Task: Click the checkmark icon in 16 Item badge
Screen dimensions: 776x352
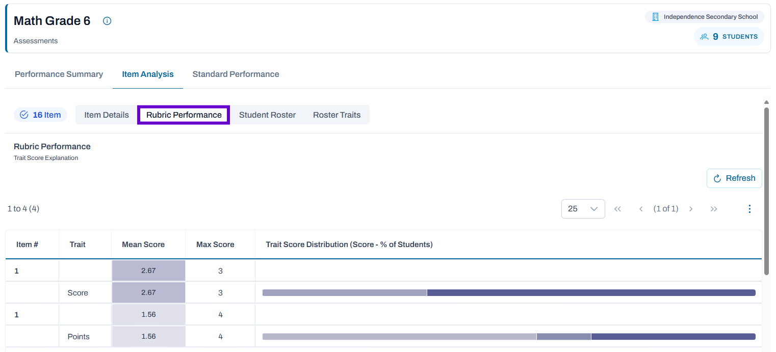Action: point(24,115)
